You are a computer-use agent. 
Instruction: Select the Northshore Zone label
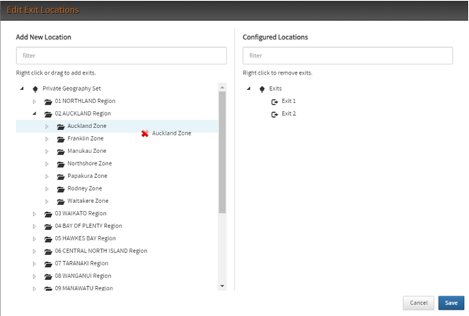tap(89, 164)
